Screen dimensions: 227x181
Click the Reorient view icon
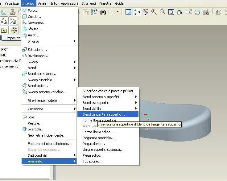coord(180,12)
